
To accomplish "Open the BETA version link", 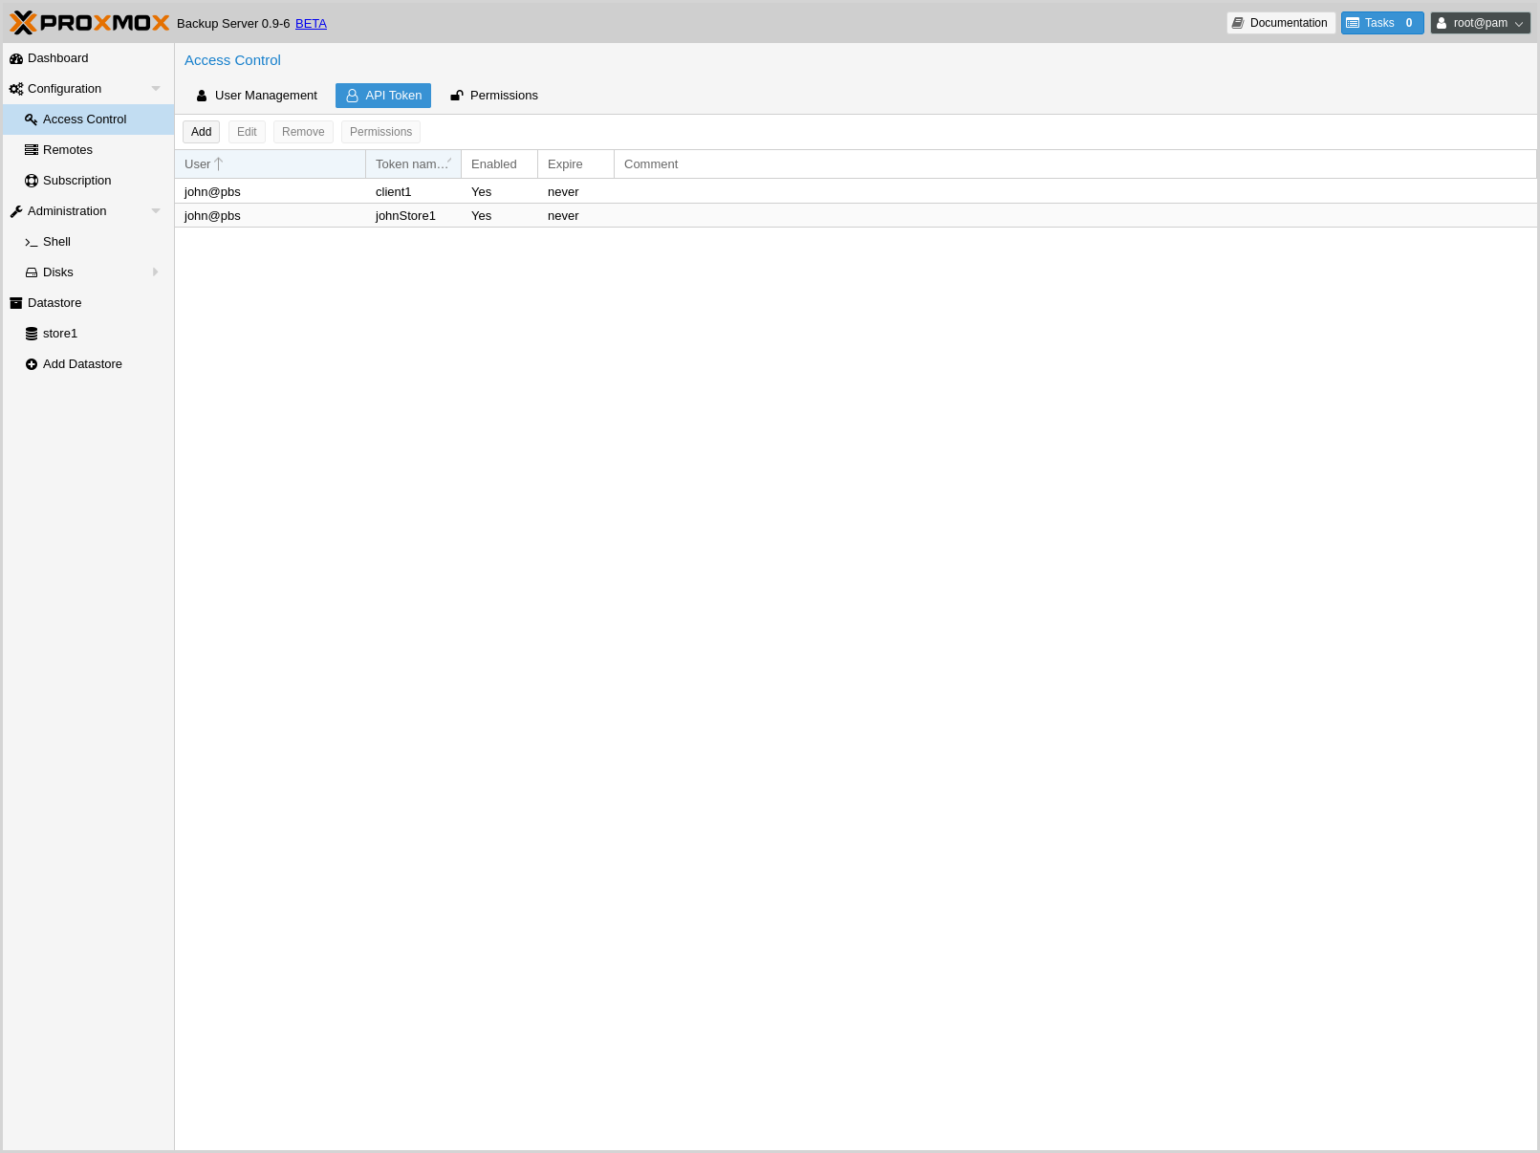I will click(x=311, y=24).
